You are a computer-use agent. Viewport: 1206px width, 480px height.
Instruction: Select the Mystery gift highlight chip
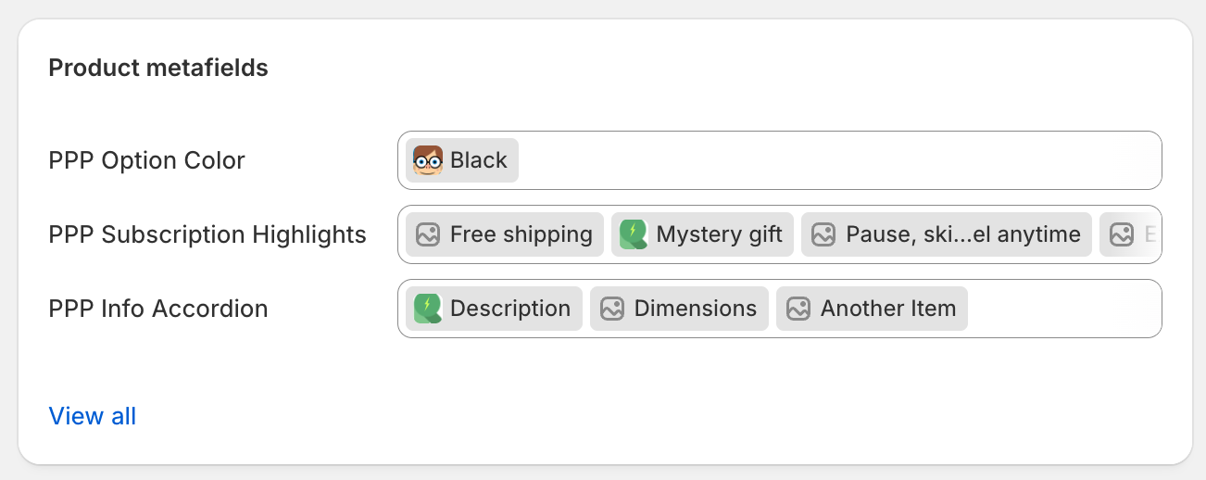pyautogui.click(x=719, y=234)
